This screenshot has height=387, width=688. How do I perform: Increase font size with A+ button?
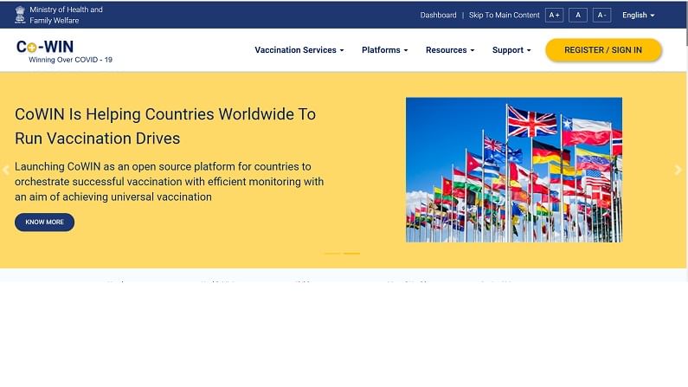click(554, 15)
